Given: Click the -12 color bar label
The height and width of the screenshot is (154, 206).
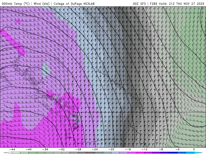Looking at the screenshot, I should (x=144, y=149).
